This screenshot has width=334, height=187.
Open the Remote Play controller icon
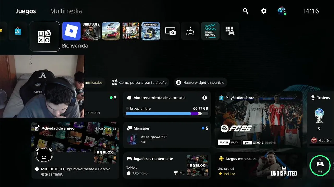tap(190, 31)
